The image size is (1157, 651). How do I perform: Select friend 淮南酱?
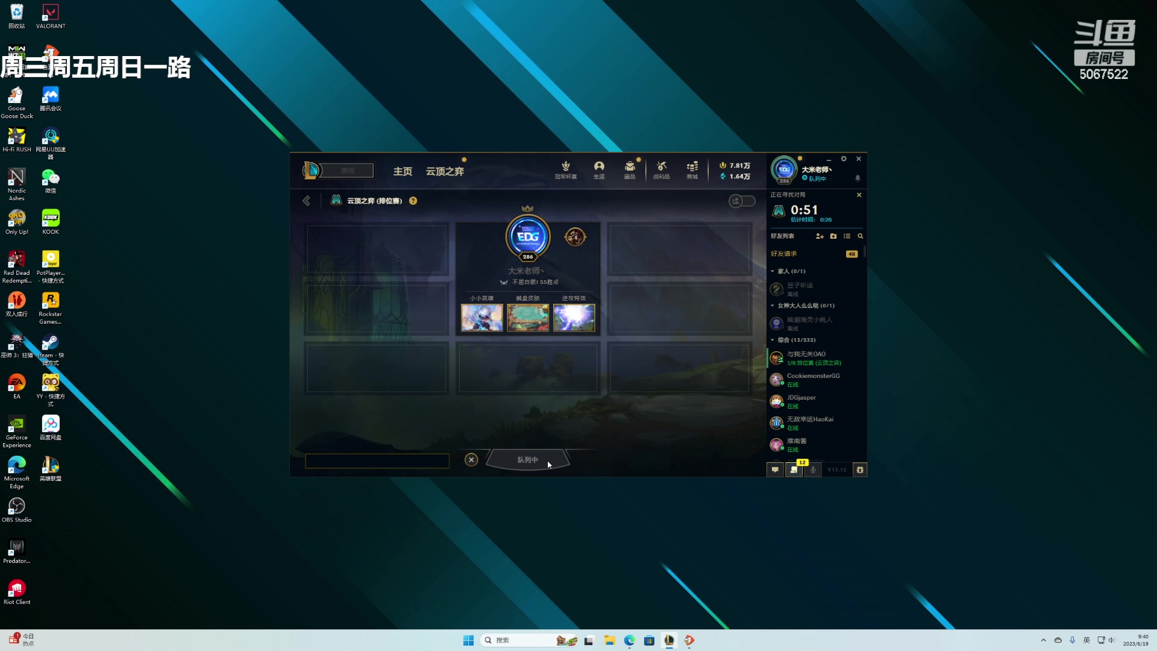click(815, 445)
